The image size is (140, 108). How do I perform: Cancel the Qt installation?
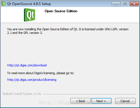tap(125, 101)
